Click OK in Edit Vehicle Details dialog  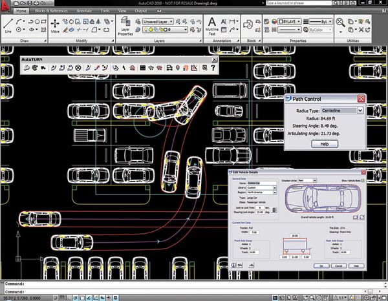[x=321, y=265]
